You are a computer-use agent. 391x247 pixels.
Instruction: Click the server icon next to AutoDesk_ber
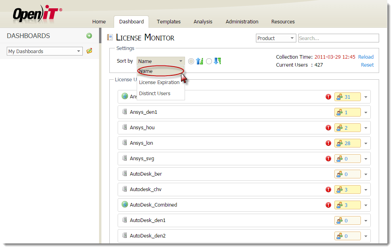[x=125, y=173]
